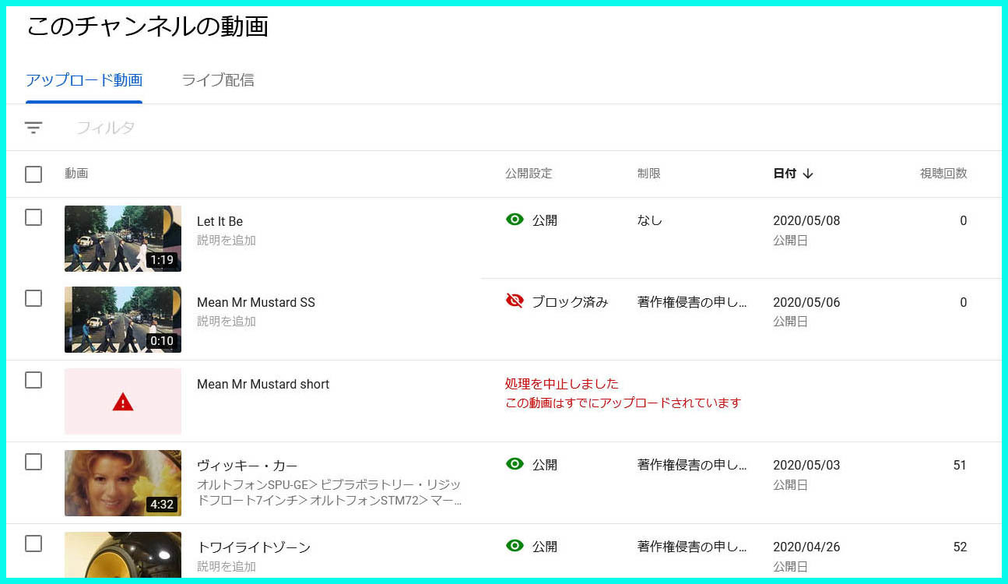Click 著作権侵害の申し restriction for ヴィッキー・カー
1008x584 pixels.
click(692, 465)
